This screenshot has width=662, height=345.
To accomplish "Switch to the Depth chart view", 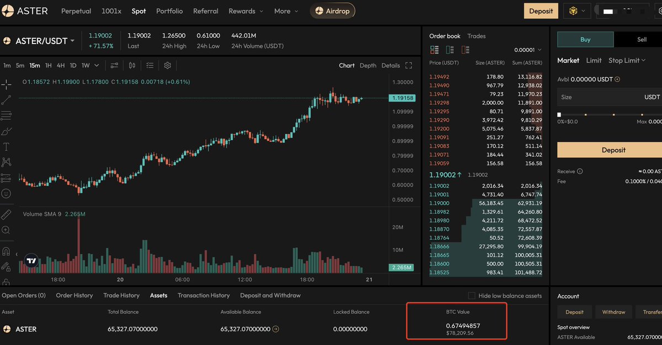I will click(368, 65).
